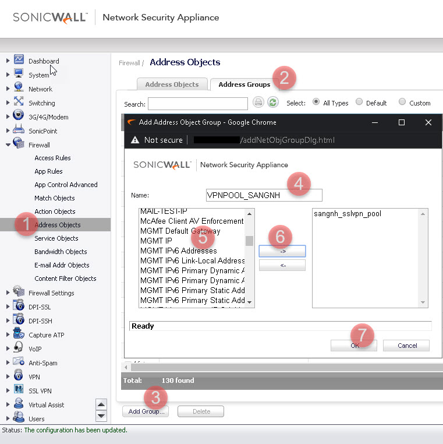Click the Name input field
Viewport: 443px width, 444px height.
coord(264,195)
